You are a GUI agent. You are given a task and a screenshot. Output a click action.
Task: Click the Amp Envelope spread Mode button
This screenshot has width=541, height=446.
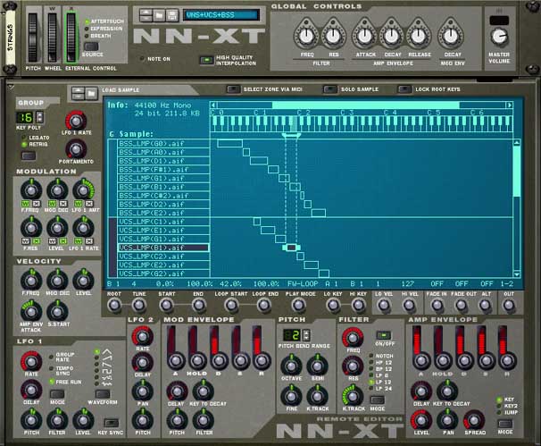(x=504, y=423)
